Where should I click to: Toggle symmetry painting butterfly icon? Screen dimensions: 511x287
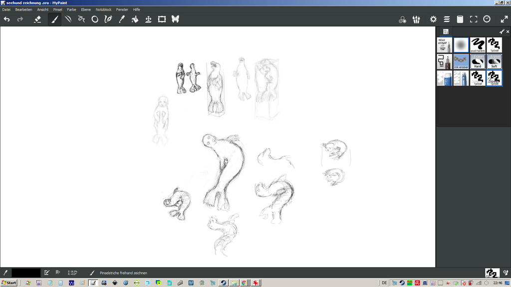point(175,19)
